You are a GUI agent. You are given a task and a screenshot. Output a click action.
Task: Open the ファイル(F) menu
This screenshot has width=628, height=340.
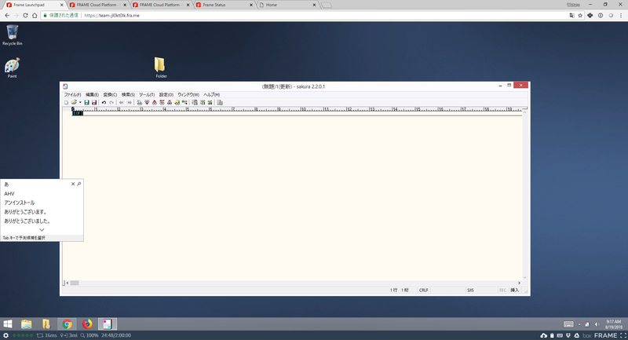click(x=72, y=95)
